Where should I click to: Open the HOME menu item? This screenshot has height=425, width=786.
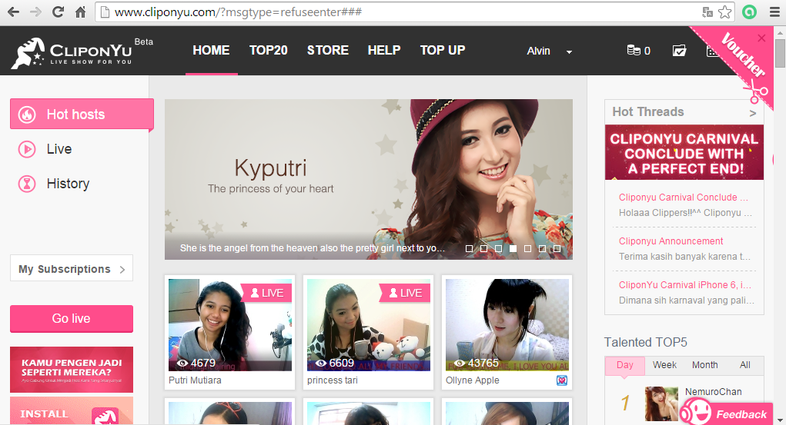pos(211,51)
